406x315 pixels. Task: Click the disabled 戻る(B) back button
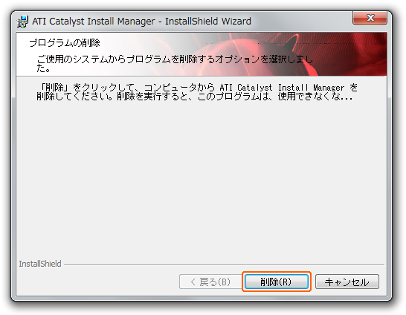click(210, 282)
